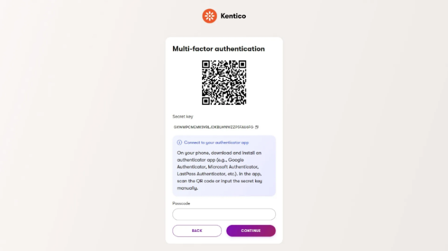Click the Kentico wordmark text
The image size is (448, 251).
pyautogui.click(x=233, y=16)
